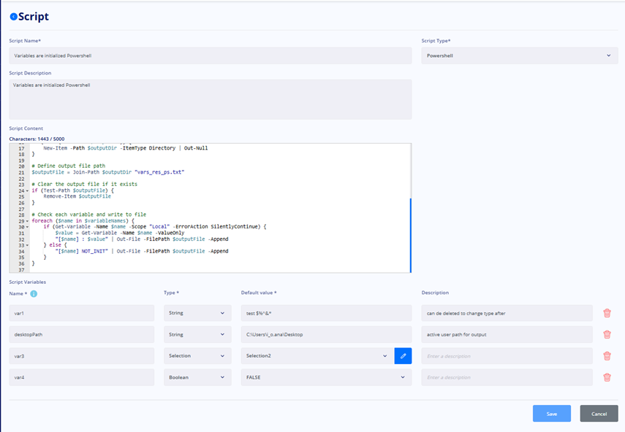Delete the var4 variable row

pos(607,377)
